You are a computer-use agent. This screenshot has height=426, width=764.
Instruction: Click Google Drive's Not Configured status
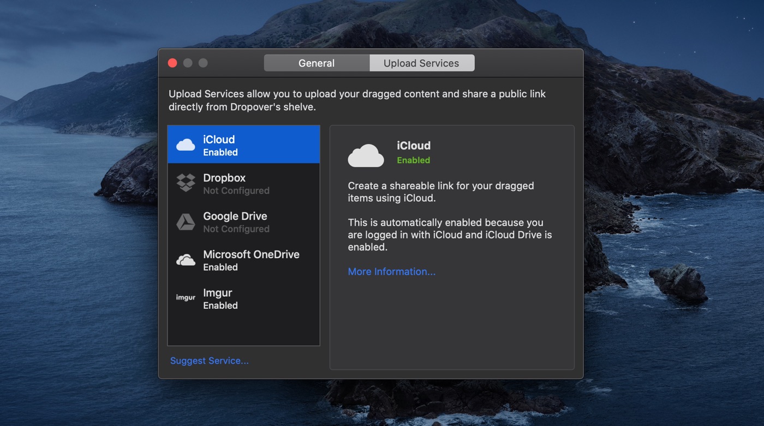point(236,229)
